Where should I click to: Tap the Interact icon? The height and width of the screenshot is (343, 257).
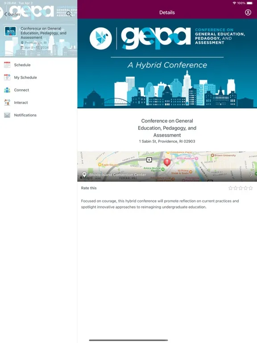click(7, 102)
